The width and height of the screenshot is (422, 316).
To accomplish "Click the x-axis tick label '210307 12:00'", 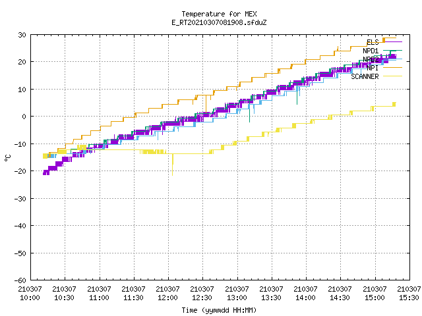I will click(167, 293).
